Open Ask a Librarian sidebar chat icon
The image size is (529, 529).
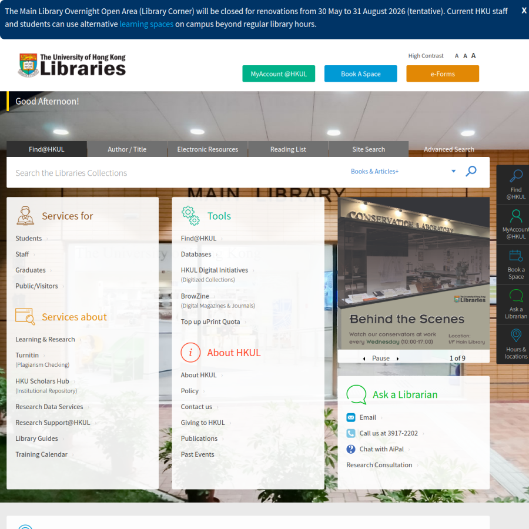515,296
